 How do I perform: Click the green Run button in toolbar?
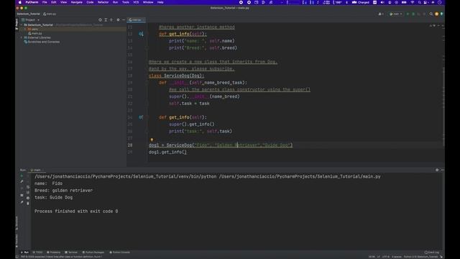pyautogui.click(x=408, y=14)
